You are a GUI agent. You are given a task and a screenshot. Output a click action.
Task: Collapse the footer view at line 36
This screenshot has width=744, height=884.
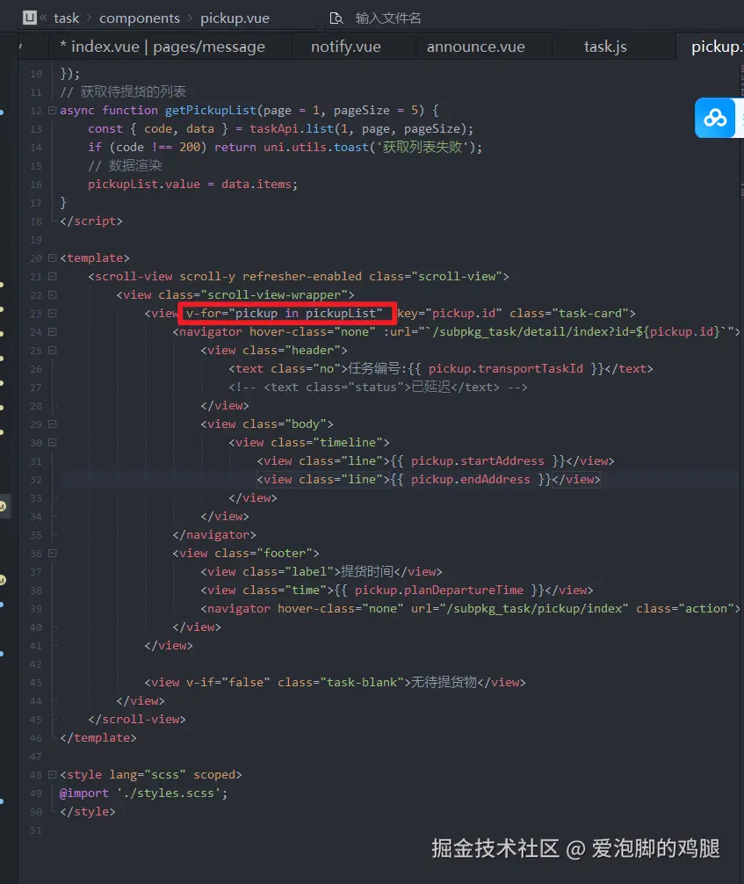(x=53, y=554)
